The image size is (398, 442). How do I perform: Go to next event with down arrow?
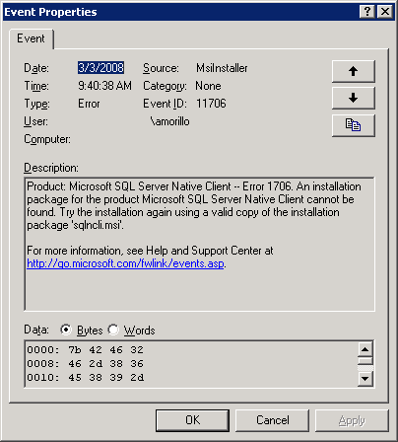354,98
